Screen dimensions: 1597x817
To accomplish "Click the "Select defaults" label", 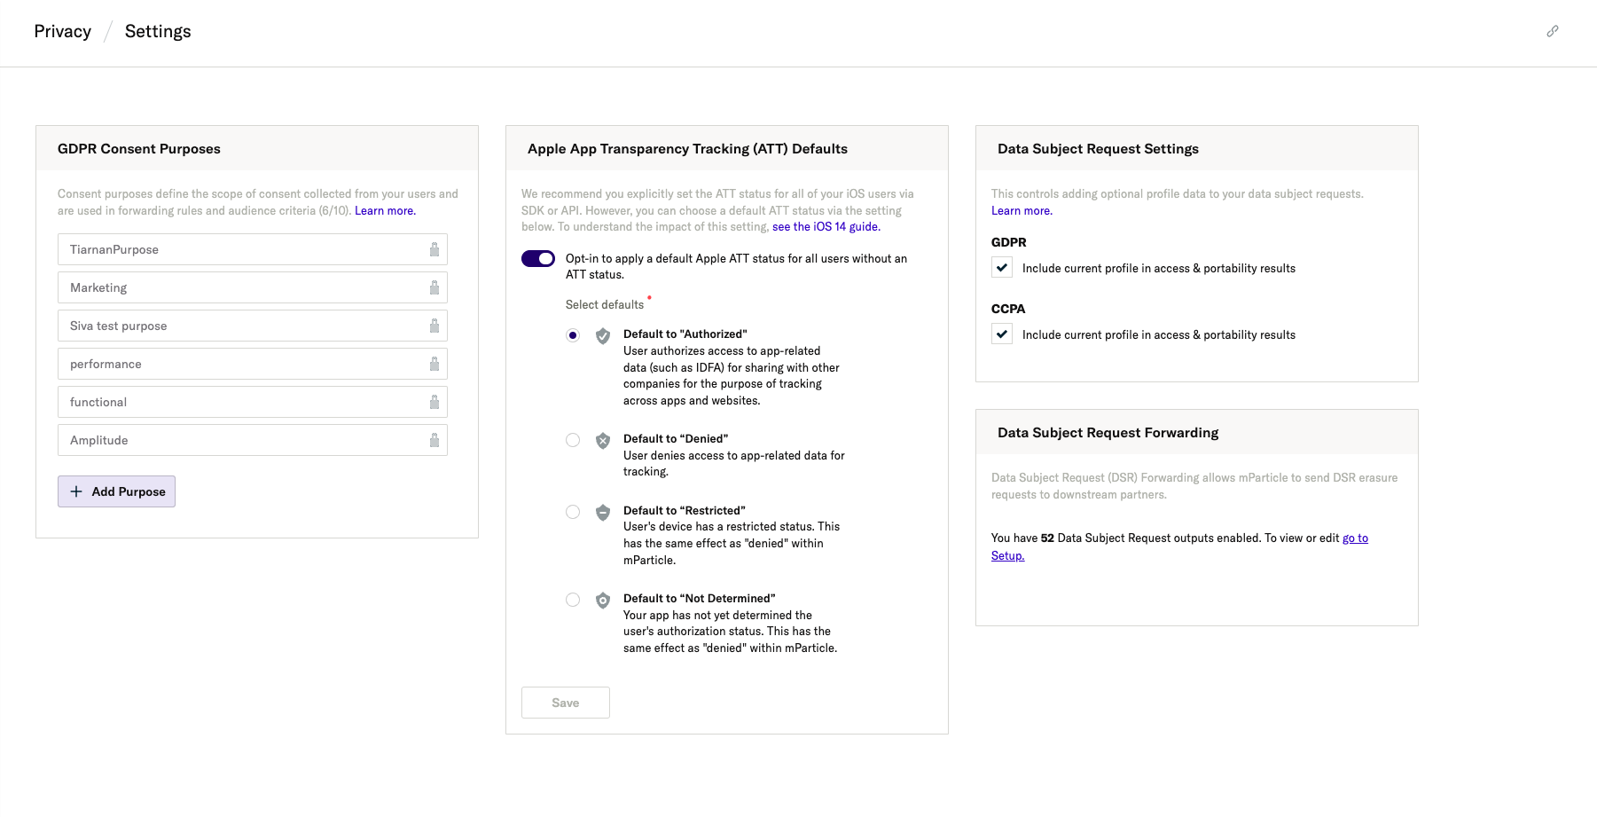I will pos(605,304).
